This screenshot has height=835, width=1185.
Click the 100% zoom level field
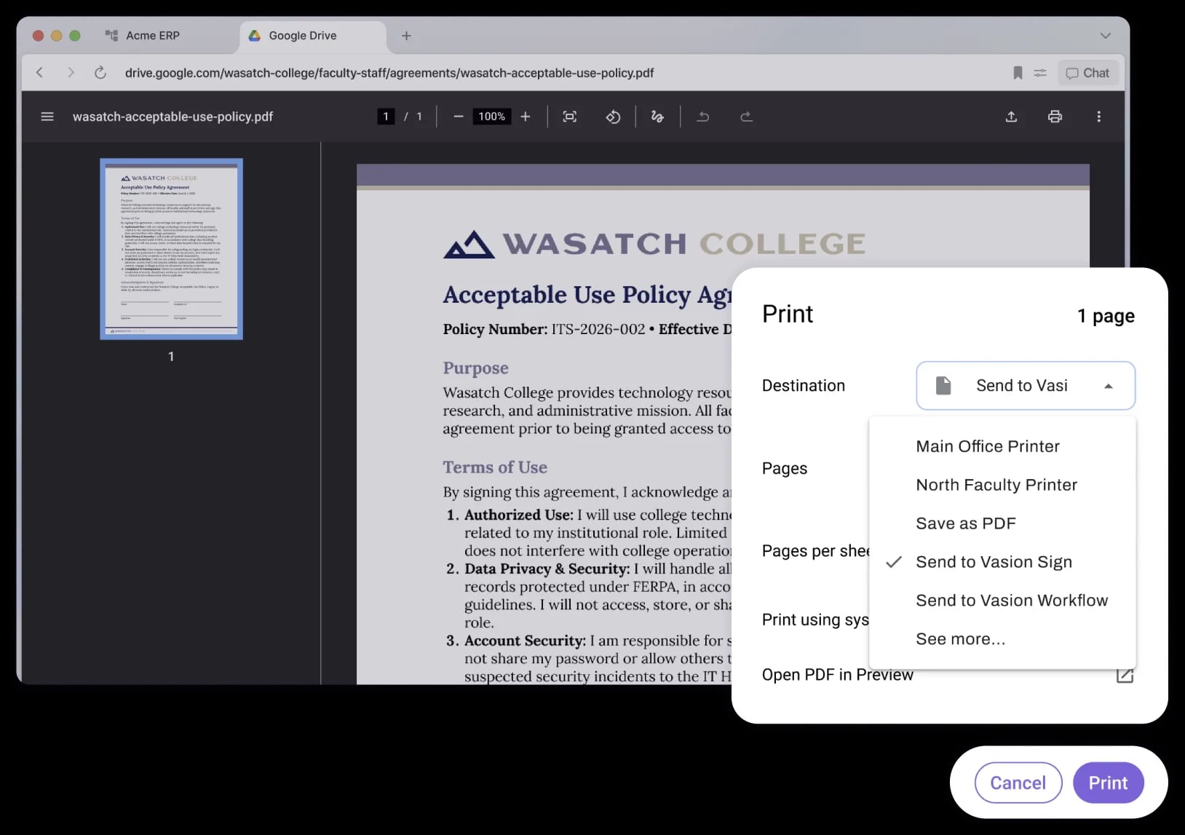491,116
